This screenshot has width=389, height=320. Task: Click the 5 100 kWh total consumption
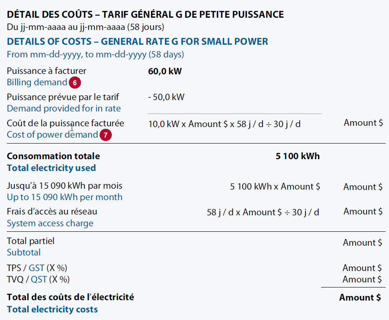(297, 156)
